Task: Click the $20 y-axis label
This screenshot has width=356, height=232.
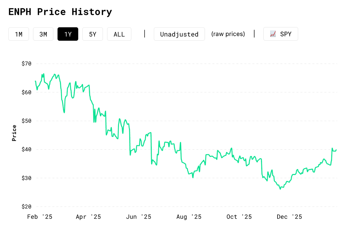Action: 26,207
